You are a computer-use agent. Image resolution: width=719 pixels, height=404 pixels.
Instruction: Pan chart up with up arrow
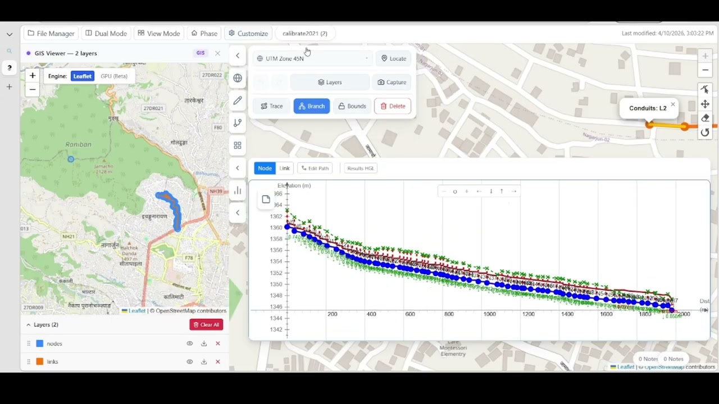502,191
